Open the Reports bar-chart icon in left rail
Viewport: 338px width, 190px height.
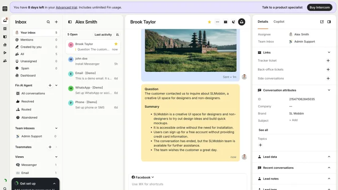point(5,45)
